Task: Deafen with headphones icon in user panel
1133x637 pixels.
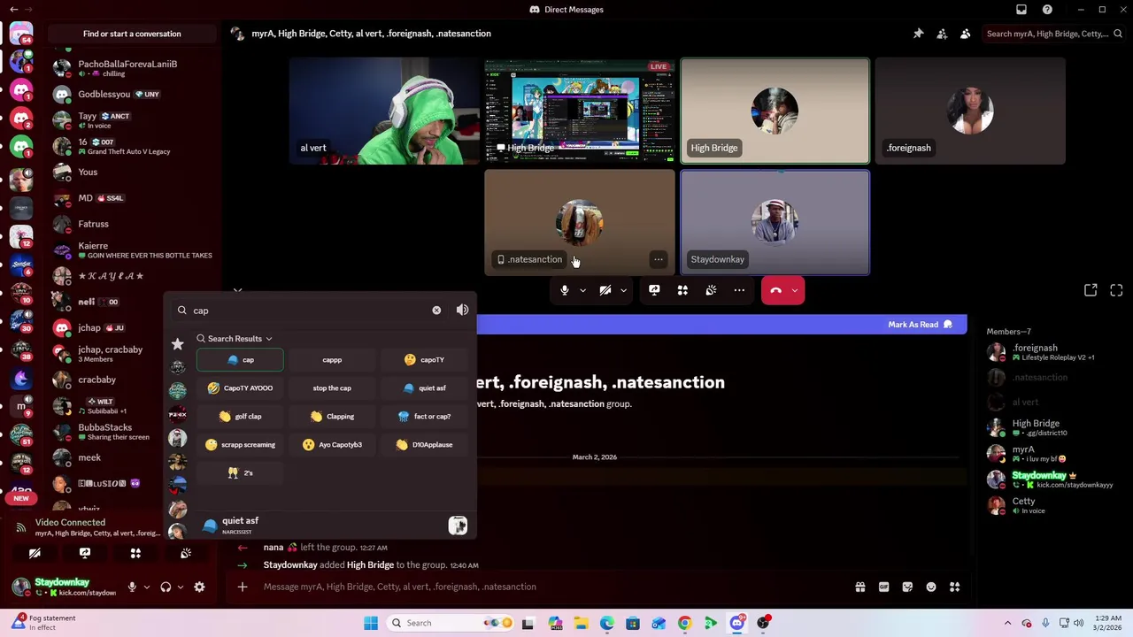Action: click(166, 587)
